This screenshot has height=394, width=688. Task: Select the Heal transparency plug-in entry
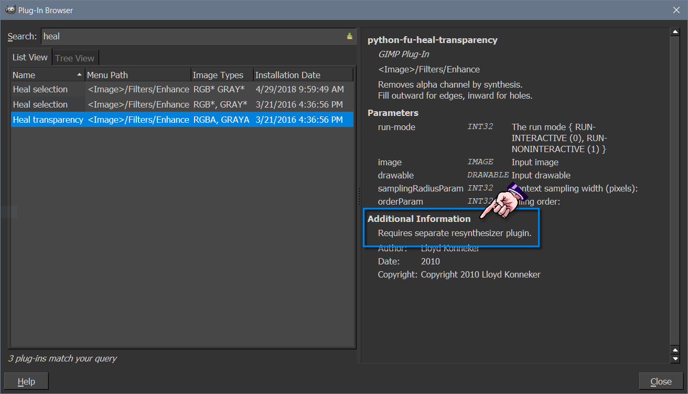(48, 119)
